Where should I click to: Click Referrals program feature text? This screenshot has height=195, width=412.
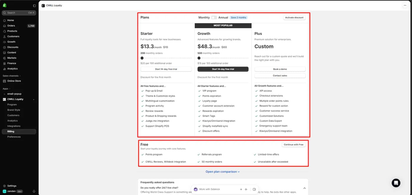tap(212, 154)
